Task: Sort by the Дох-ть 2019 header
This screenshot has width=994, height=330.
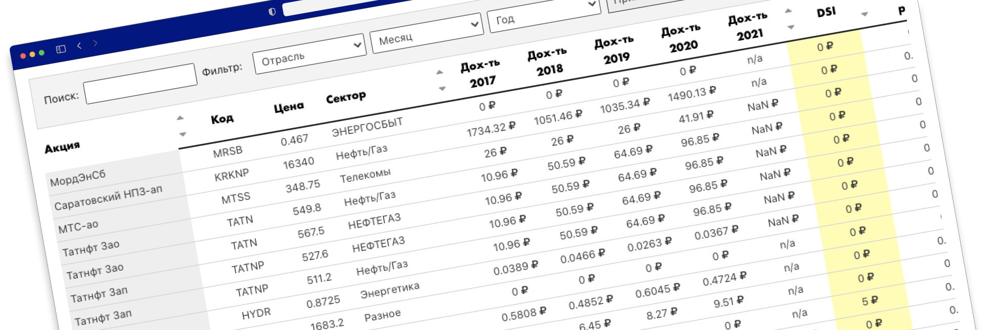Action: coord(615,50)
